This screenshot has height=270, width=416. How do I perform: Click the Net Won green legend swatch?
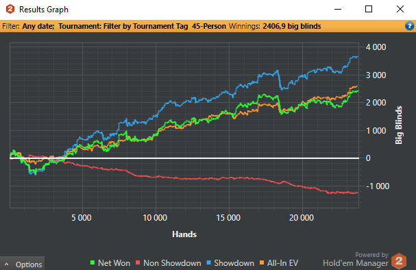[93, 262]
